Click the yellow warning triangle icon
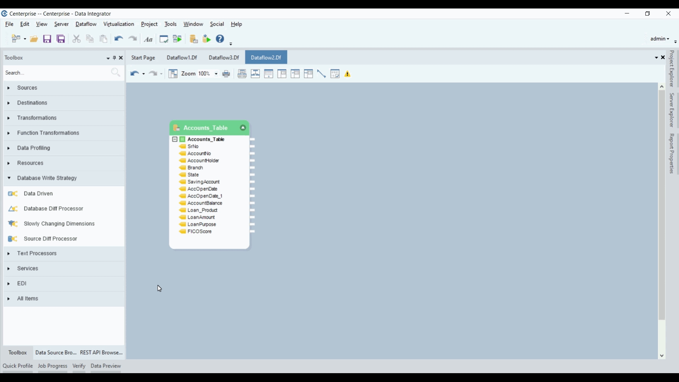 coord(348,74)
